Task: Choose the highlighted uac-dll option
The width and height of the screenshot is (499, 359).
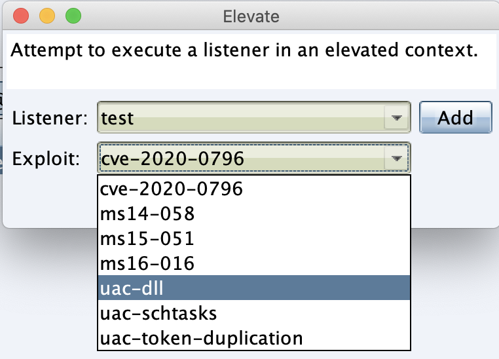Action: 253,289
